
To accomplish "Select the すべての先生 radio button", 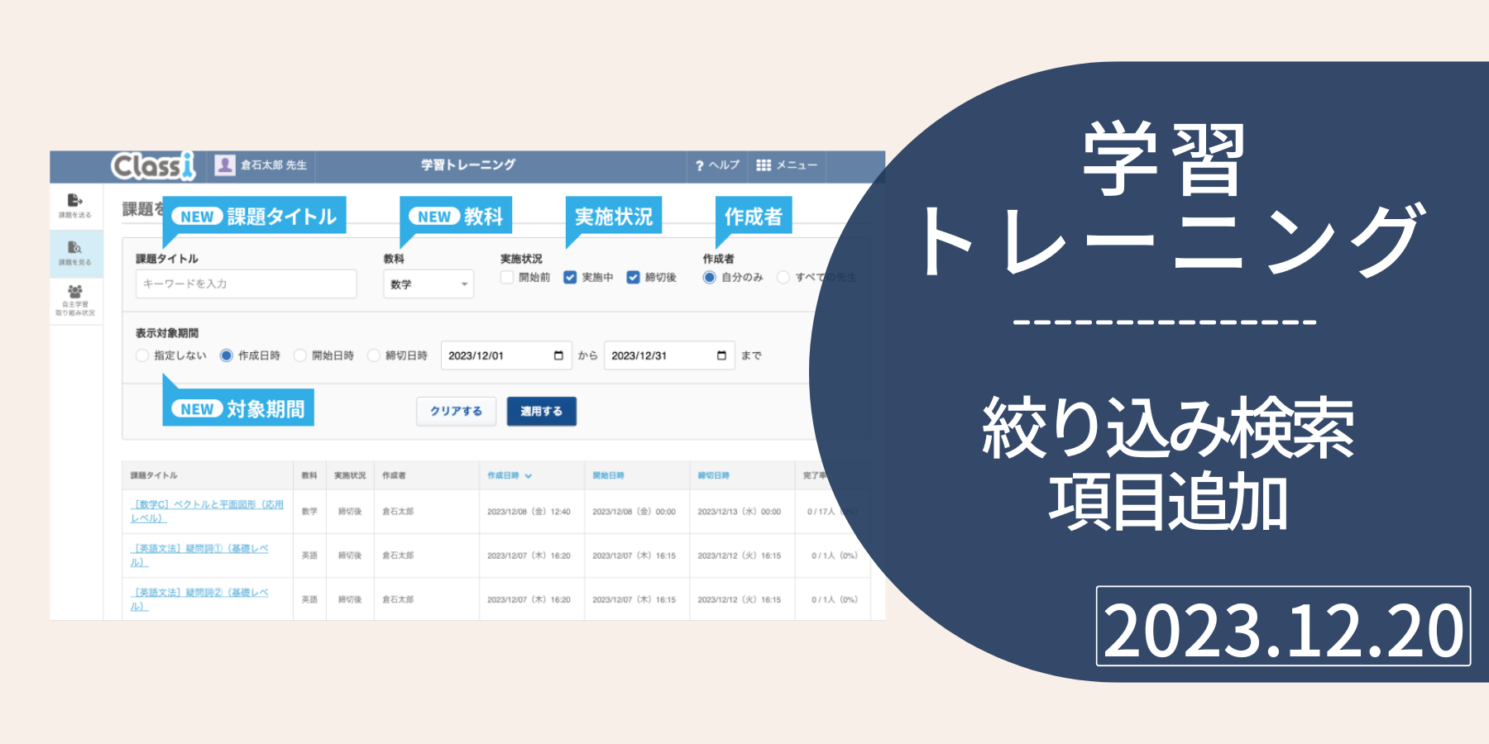I will coord(783,277).
